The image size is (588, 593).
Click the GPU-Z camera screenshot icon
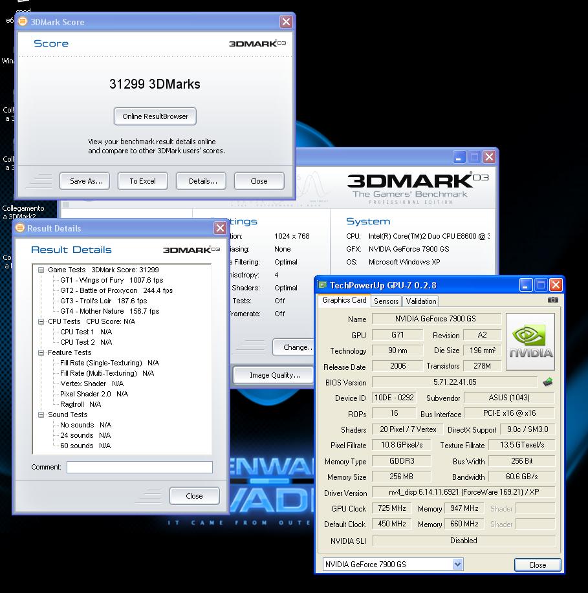click(x=553, y=300)
